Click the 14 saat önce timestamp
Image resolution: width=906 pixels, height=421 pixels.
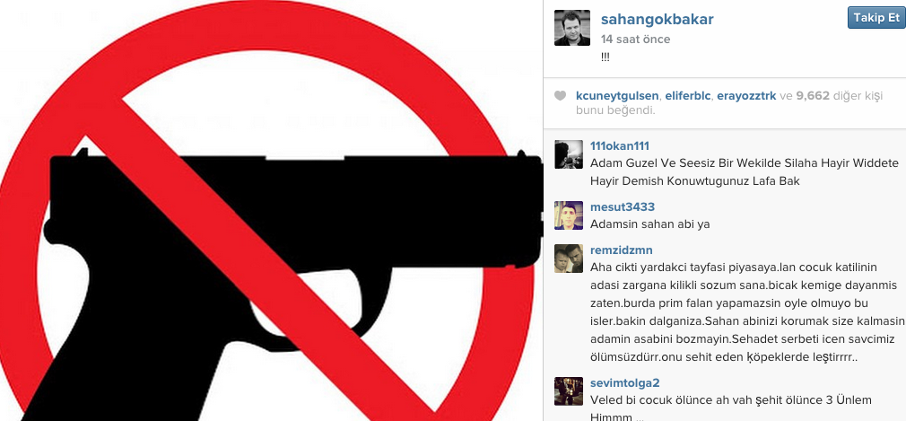tap(636, 39)
